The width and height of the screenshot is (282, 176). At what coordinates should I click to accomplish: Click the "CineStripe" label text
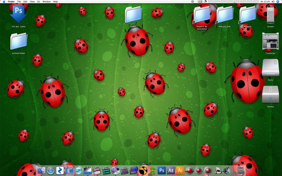coord(270,53)
